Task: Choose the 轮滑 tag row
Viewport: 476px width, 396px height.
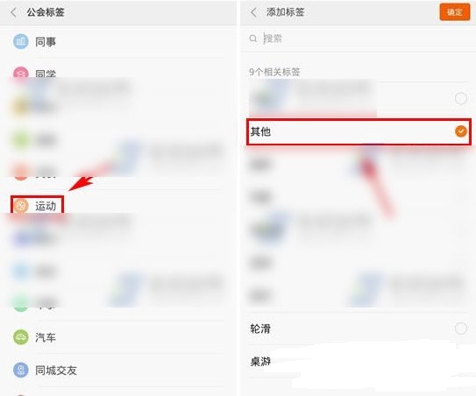Action: [x=359, y=329]
